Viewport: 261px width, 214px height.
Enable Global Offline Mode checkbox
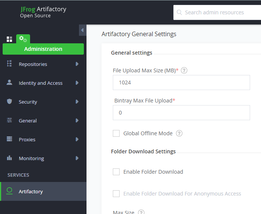click(x=116, y=133)
